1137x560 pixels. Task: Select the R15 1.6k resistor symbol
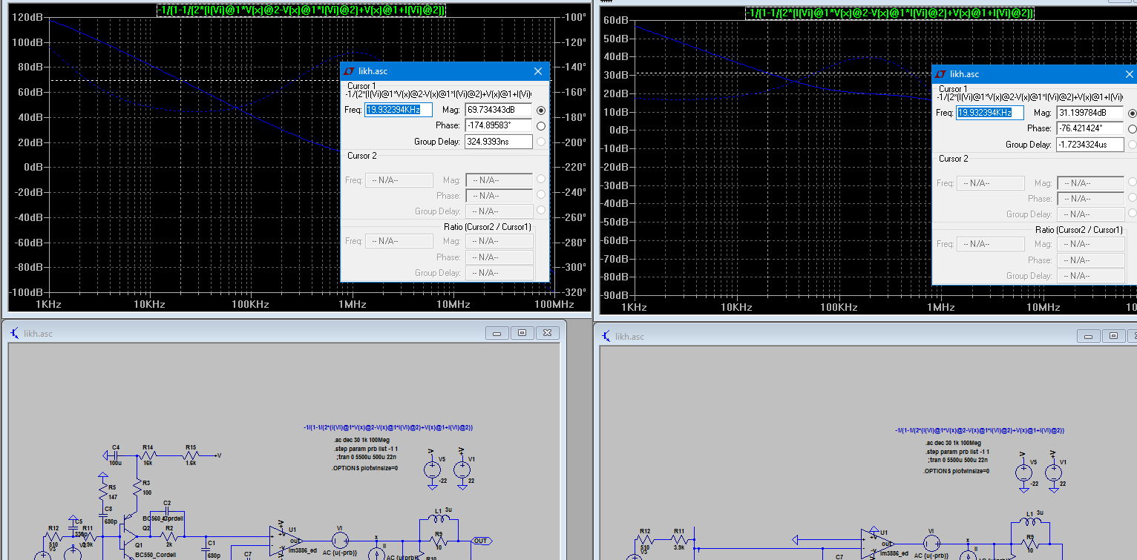(x=191, y=455)
